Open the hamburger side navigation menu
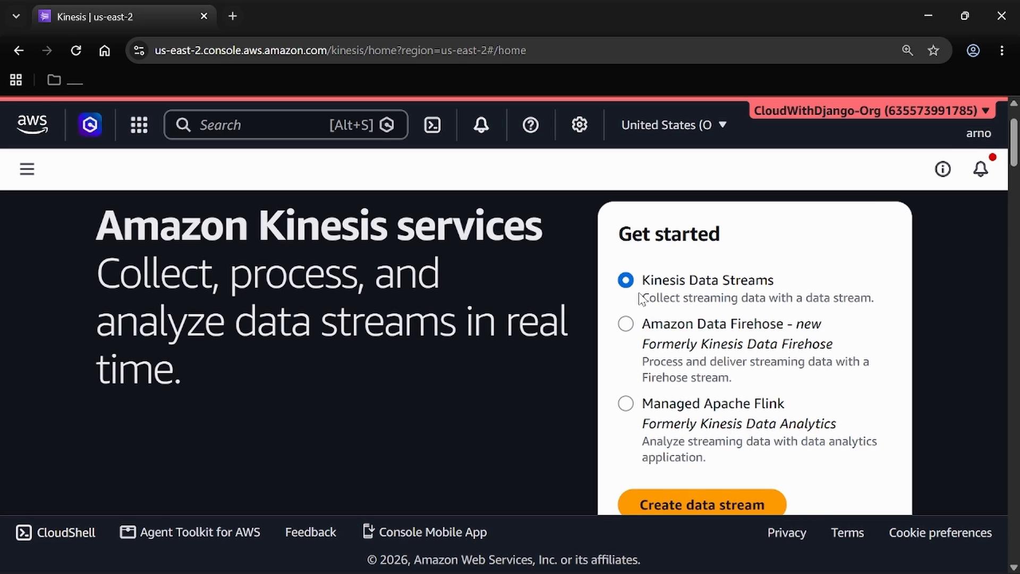 [x=27, y=169]
